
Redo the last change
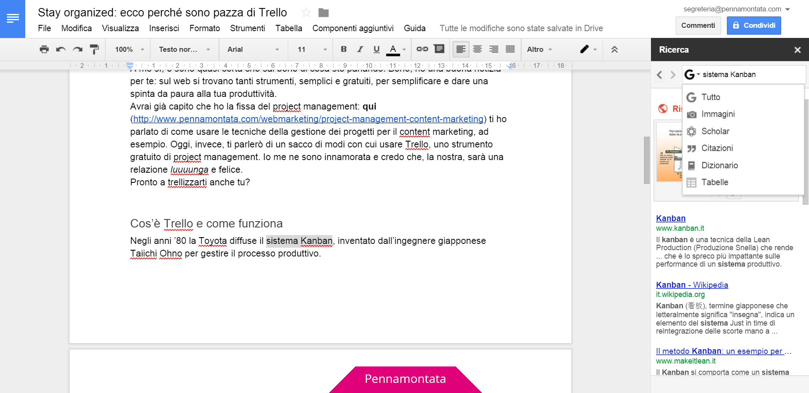78,49
